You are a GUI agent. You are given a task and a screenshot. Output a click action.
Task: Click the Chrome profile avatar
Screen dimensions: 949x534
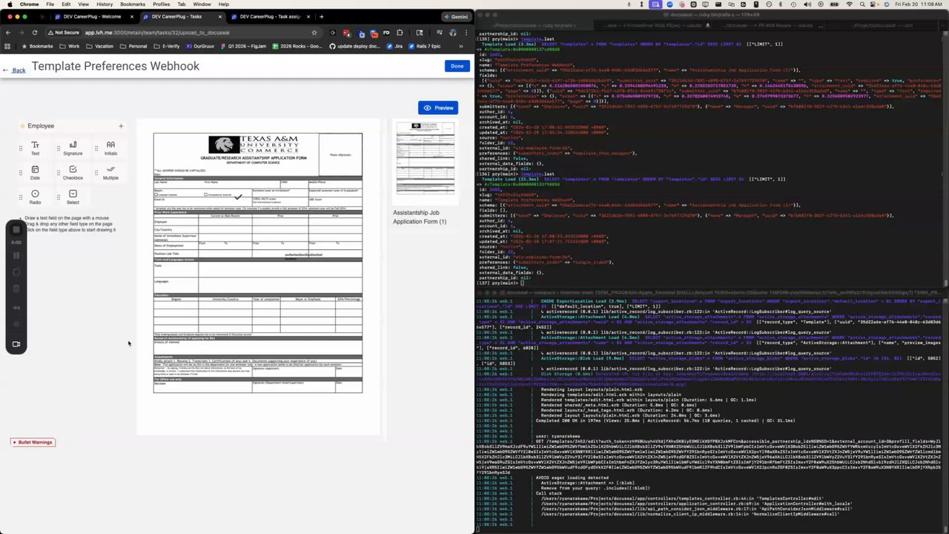tap(452, 33)
